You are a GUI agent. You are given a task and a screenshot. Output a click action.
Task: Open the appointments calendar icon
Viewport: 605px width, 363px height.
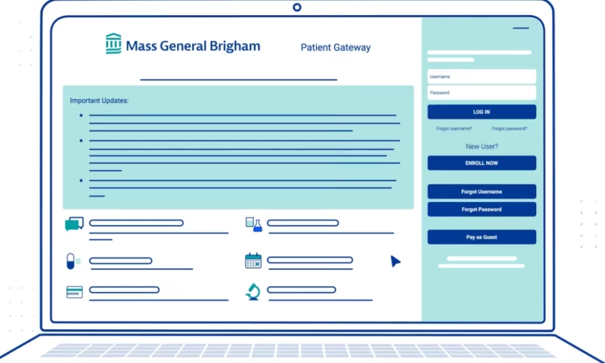tap(253, 260)
